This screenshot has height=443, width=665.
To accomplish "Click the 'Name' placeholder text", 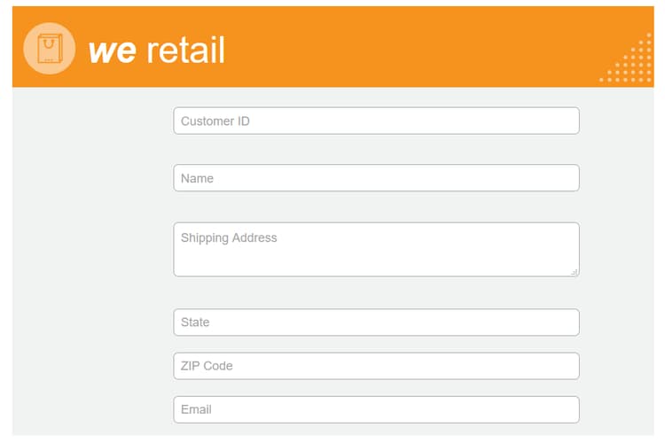I will (x=197, y=178).
